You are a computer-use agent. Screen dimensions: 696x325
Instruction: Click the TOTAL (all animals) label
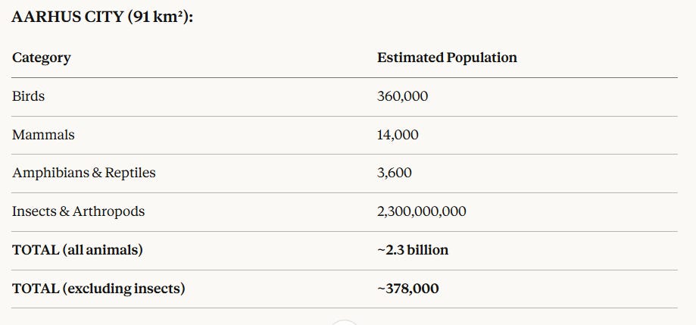click(78, 250)
